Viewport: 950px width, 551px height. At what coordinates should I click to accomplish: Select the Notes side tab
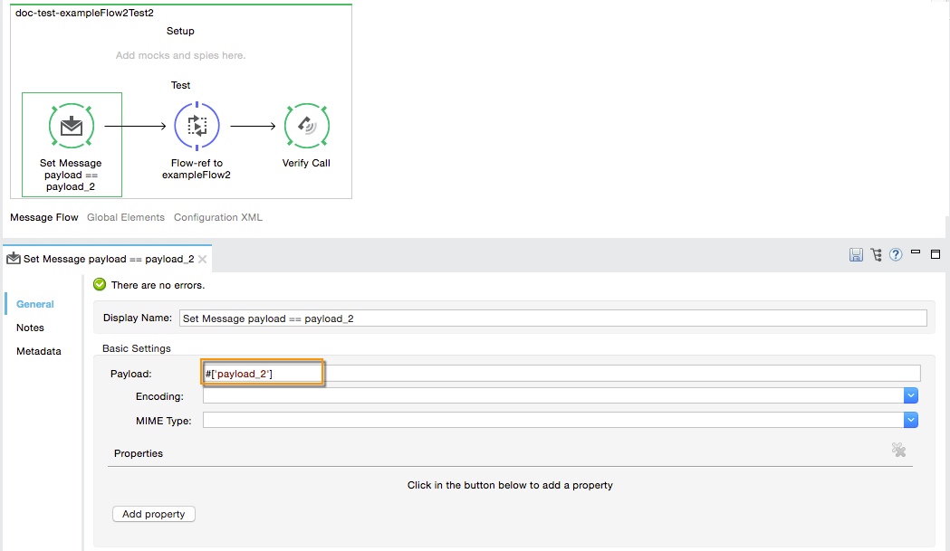pos(30,328)
